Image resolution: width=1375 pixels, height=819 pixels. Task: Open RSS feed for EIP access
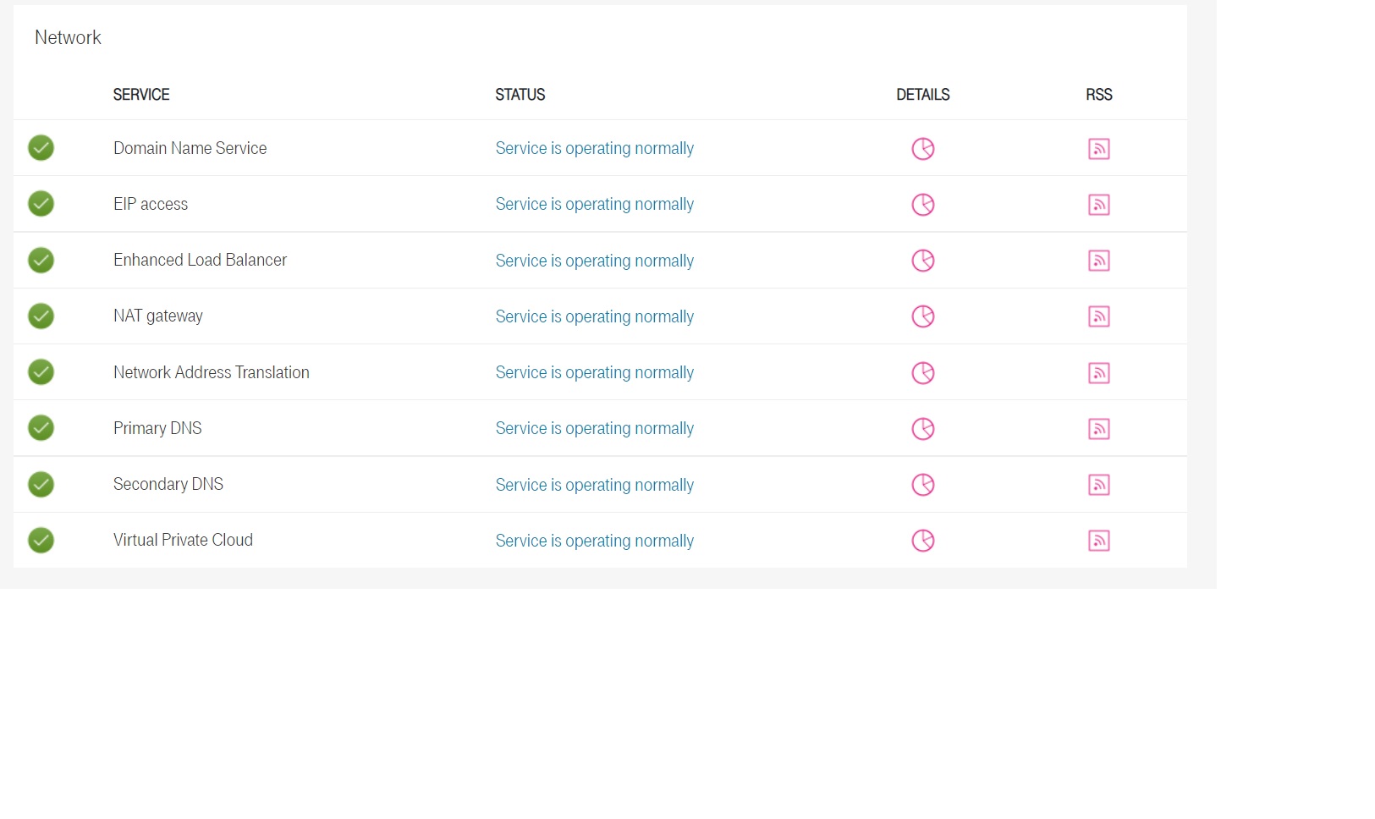pos(1099,204)
